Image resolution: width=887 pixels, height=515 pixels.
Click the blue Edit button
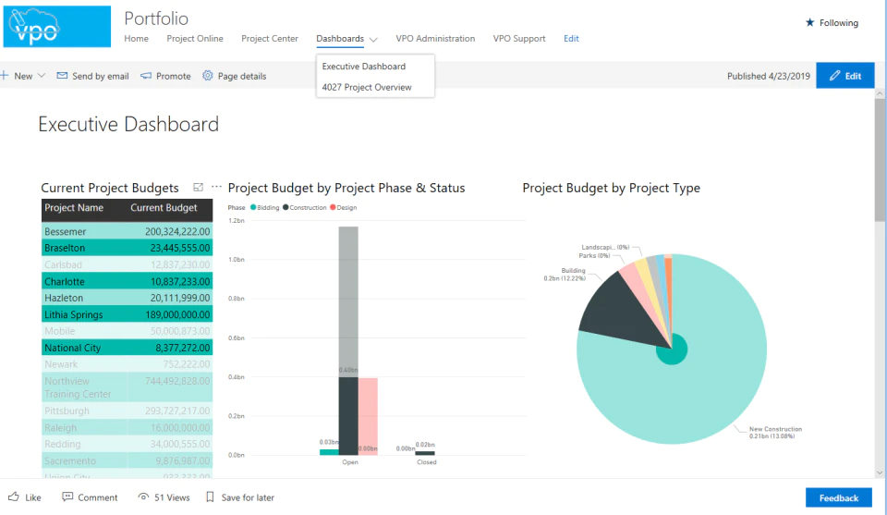point(845,76)
